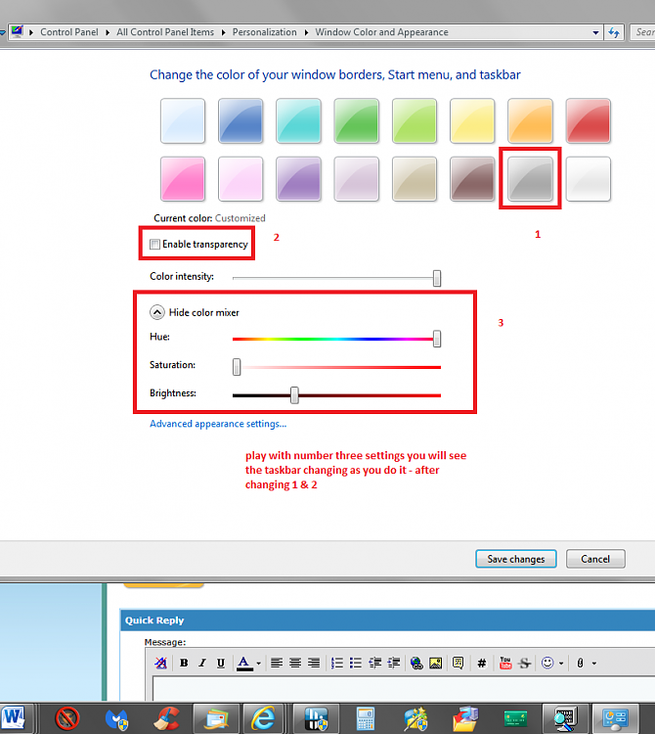The image size is (655, 734).
Task: Click the Color intensity slider handle
Action: coord(437,278)
